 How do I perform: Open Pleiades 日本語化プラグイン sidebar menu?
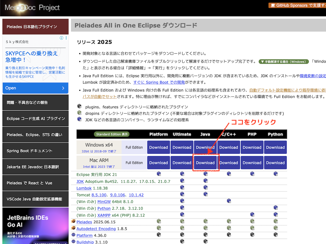click(x=36, y=27)
